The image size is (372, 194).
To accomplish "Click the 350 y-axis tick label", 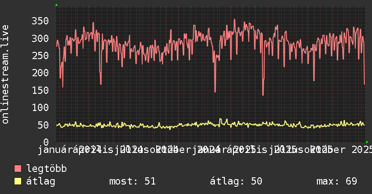I will coord(40,21).
